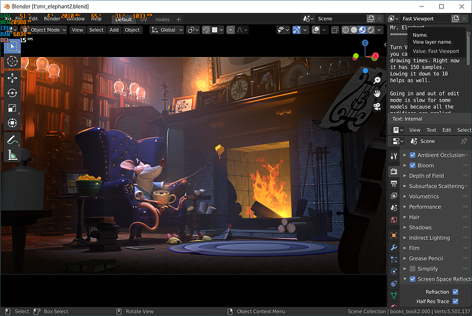Activate the 3D Cursor tool
472x316 pixels.
(12, 61)
